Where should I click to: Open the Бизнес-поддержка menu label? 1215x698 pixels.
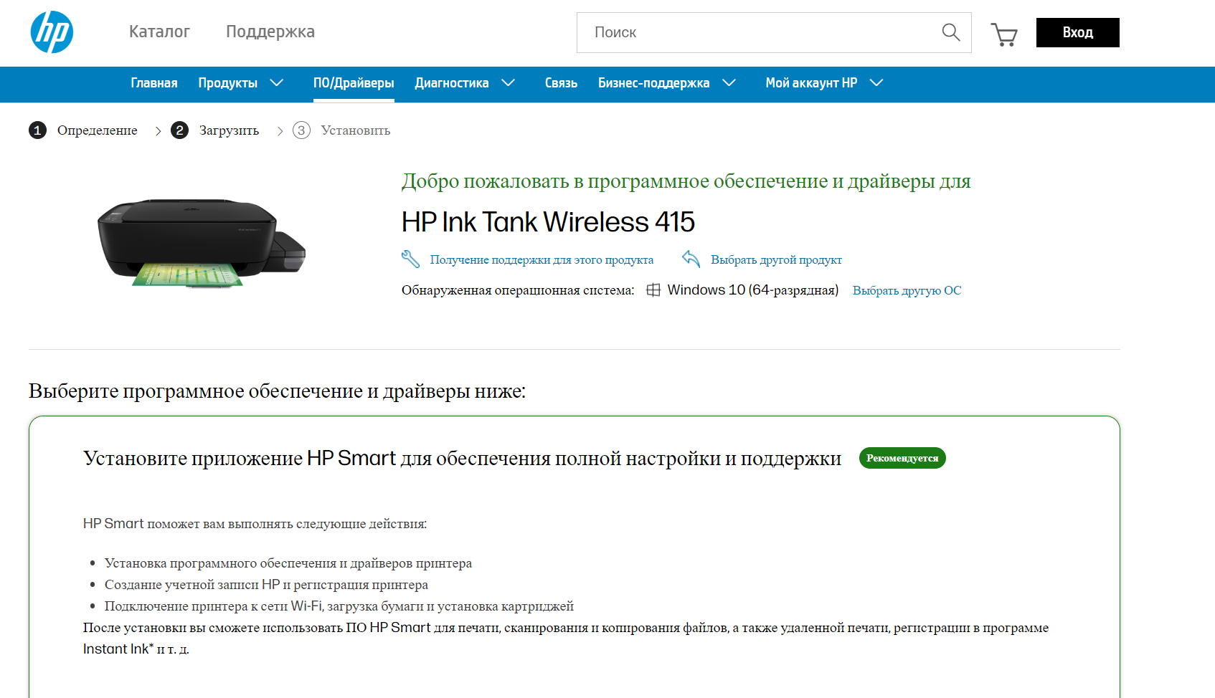(654, 83)
